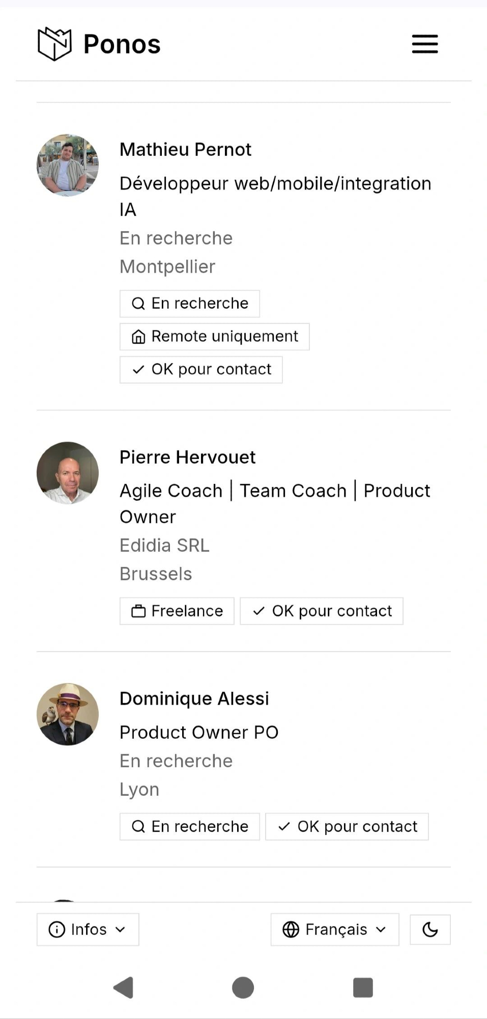Open the Français language selector
487x1019 pixels.
334,930
